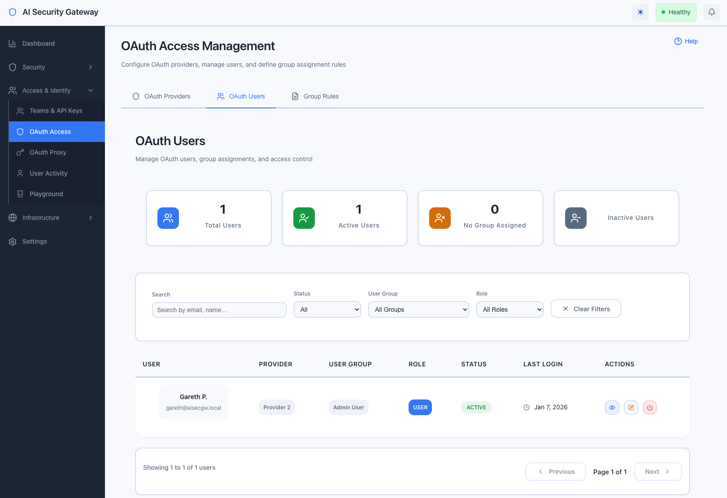The width and height of the screenshot is (727, 498).
Task: Click Next in pagination
Action: click(657, 472)
